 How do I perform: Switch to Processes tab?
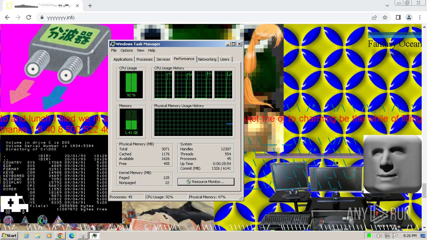click(x=144, y=59)
